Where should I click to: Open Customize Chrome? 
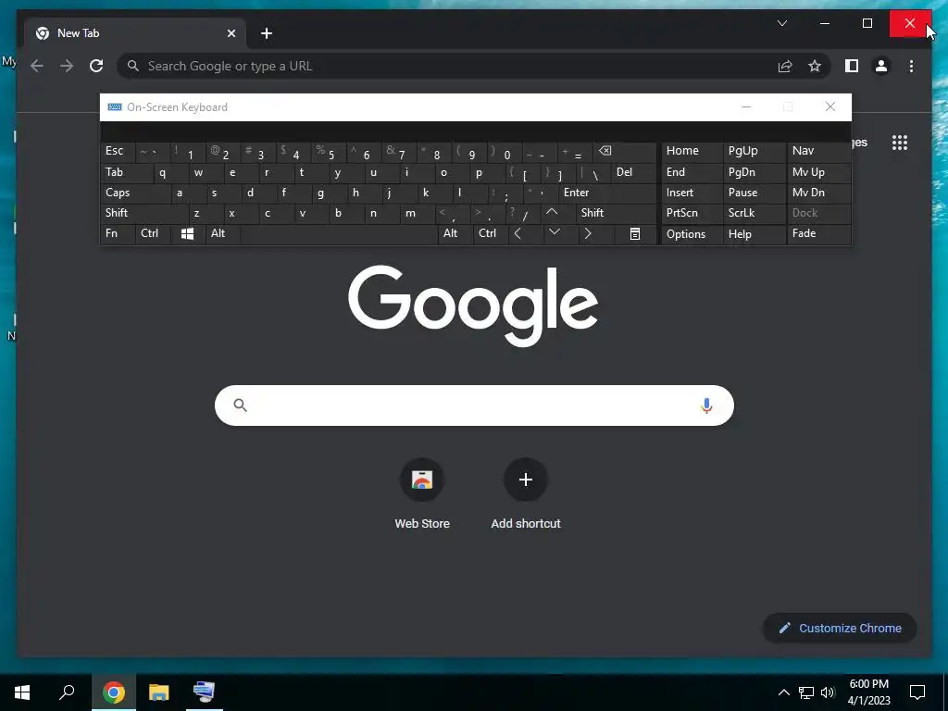(x=840, y=629)
